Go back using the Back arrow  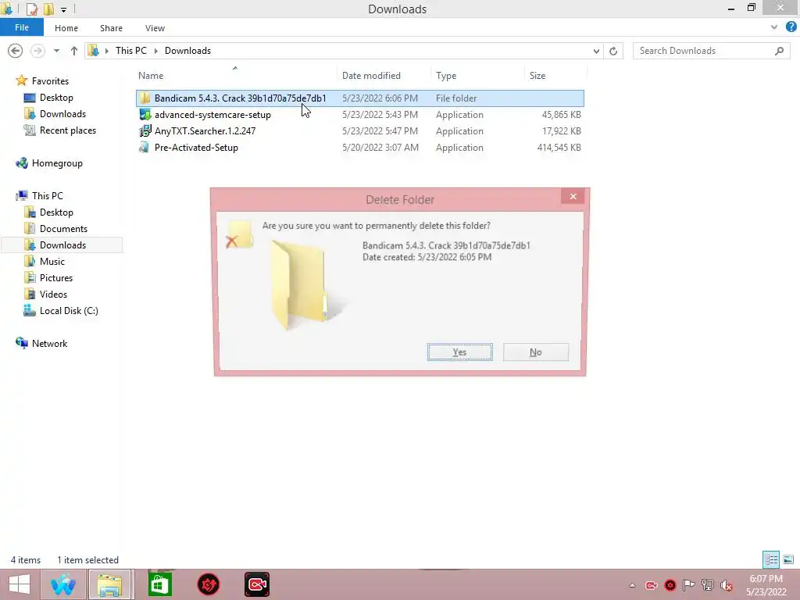pos(16,51)
